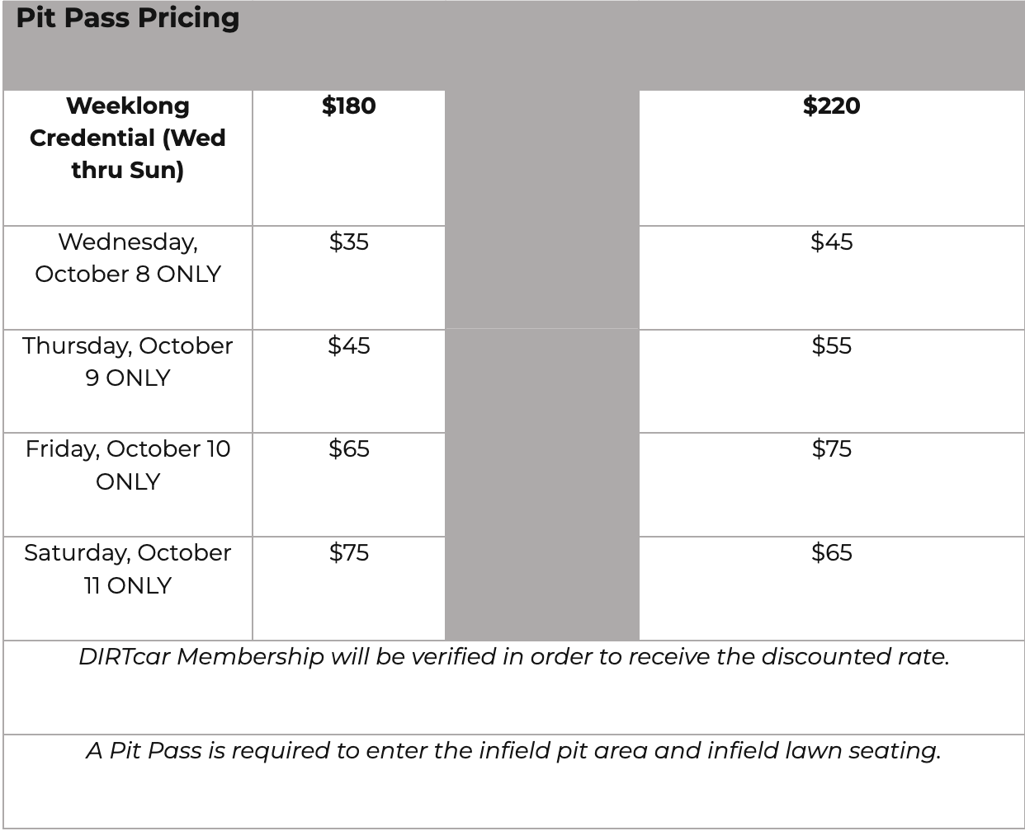The width and height of the screenshot is (1025, 831).
Task: Click the Pit Pass infield requirement note
Action: pos(513,751)
